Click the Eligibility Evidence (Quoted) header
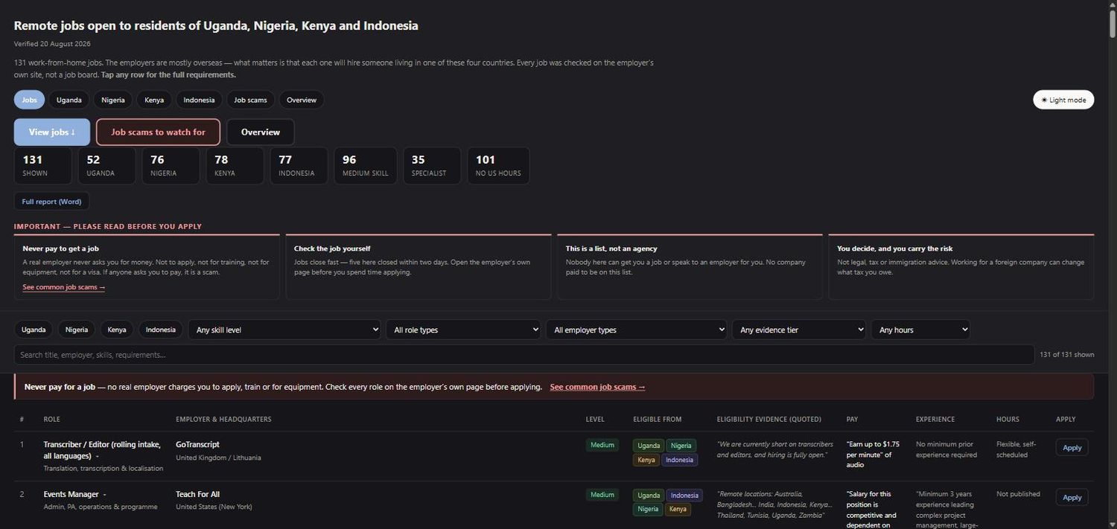Screen dimensions: 1117x529 point(768,419)
